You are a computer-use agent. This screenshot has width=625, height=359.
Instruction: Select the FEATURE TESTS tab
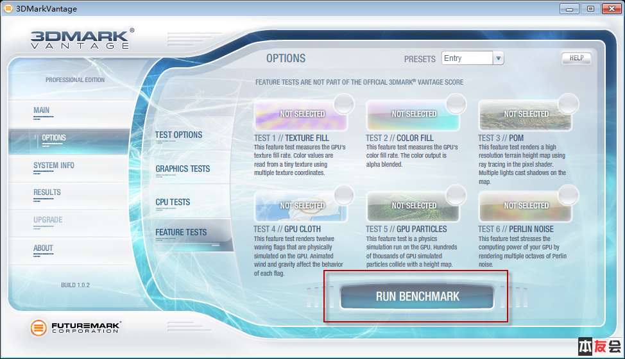point(181,233)
